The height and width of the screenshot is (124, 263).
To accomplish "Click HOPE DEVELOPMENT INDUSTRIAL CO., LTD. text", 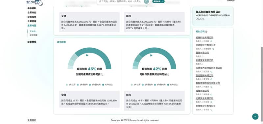I will point(213,17).
